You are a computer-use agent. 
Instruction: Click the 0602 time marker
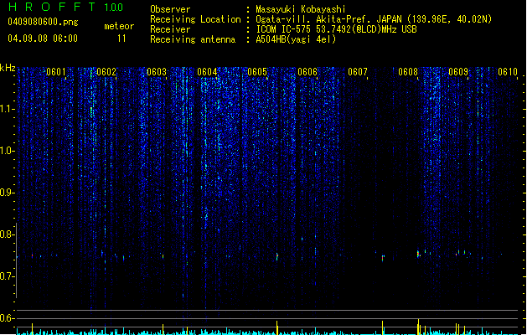(x=106, y=72)
